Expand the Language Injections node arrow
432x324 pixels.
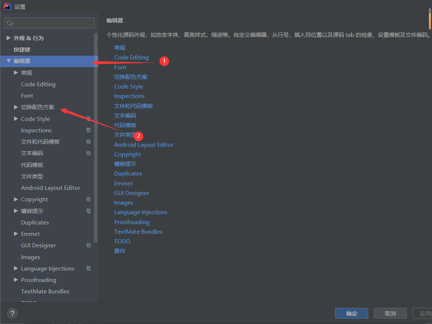(16, 268)
